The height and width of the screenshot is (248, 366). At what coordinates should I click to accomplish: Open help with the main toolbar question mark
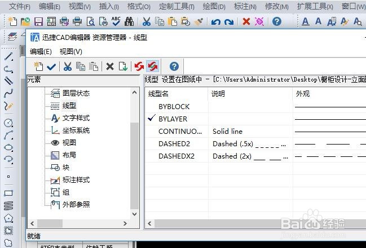(x=276, y=22)
